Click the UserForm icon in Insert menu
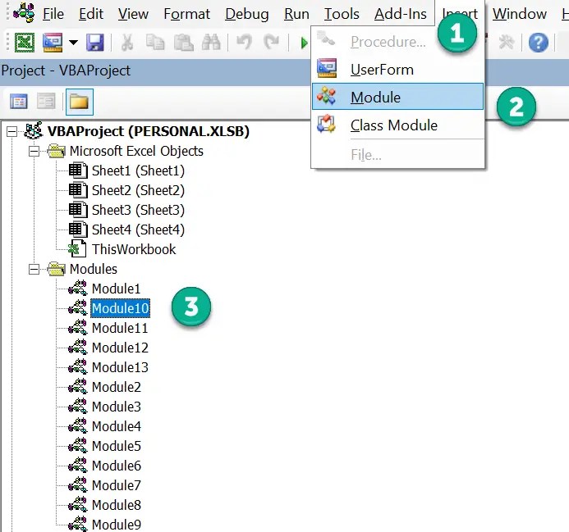 click(327, 68)
